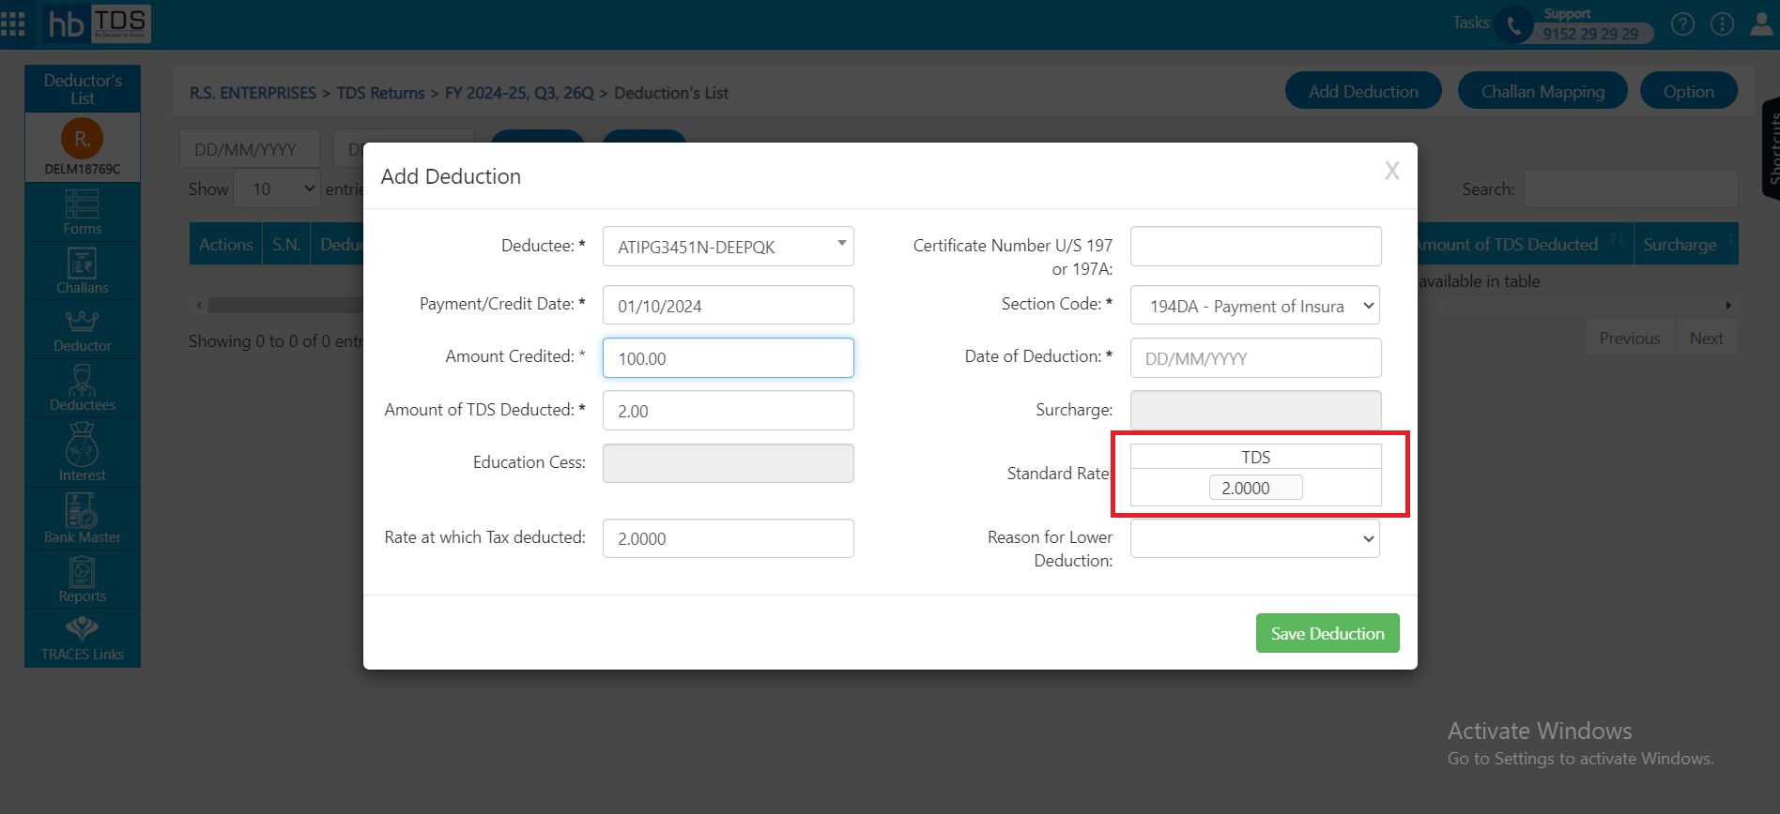Open the Section Code dropdown
1780x814 pixels.
pyautogui.click(x=1255, y=306)
